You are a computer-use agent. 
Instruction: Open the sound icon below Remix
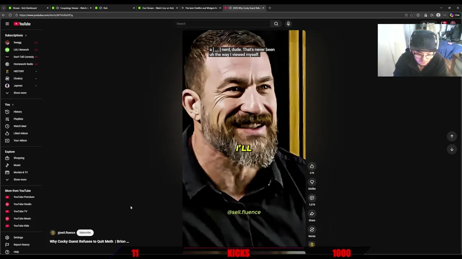coord(312,245)
